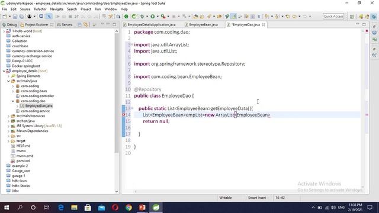Image resolution: width=379 pixels, height=213 pixels.
Task: Toggle Block Selection Mode icon
Action: (x=253, y=17)
